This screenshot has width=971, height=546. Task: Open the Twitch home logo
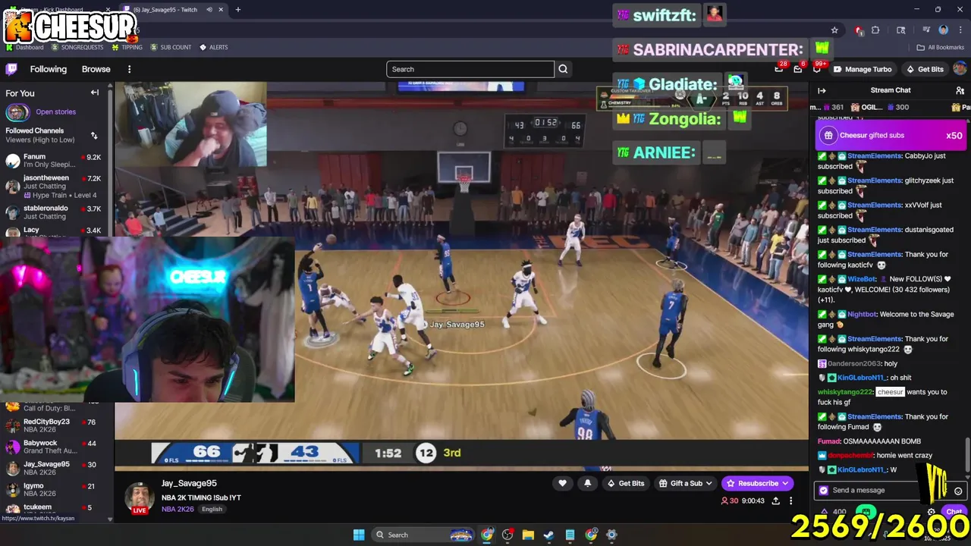11,69
